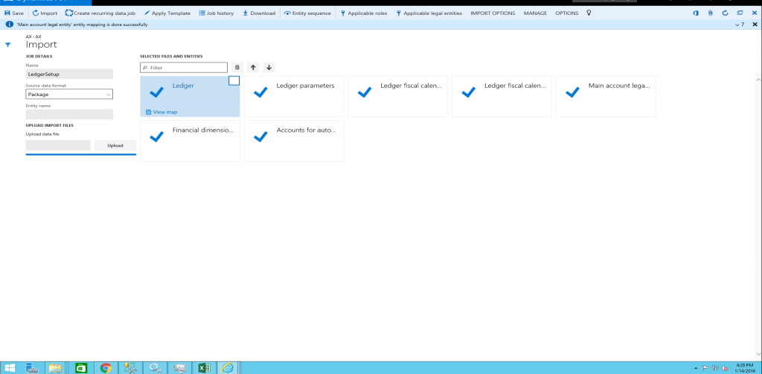Click the Ledger tile title text
This screenshot has width=762, height=374.
[x=183, y=86]
